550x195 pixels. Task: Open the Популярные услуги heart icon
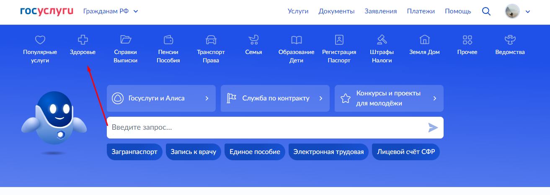tap(40, 40)
